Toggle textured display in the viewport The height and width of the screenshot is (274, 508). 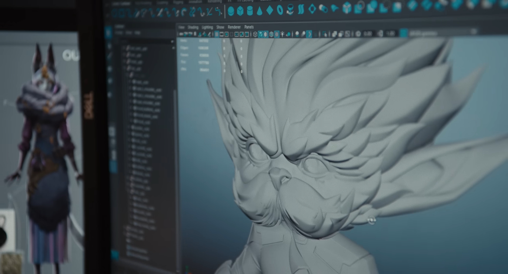(277, 34)
